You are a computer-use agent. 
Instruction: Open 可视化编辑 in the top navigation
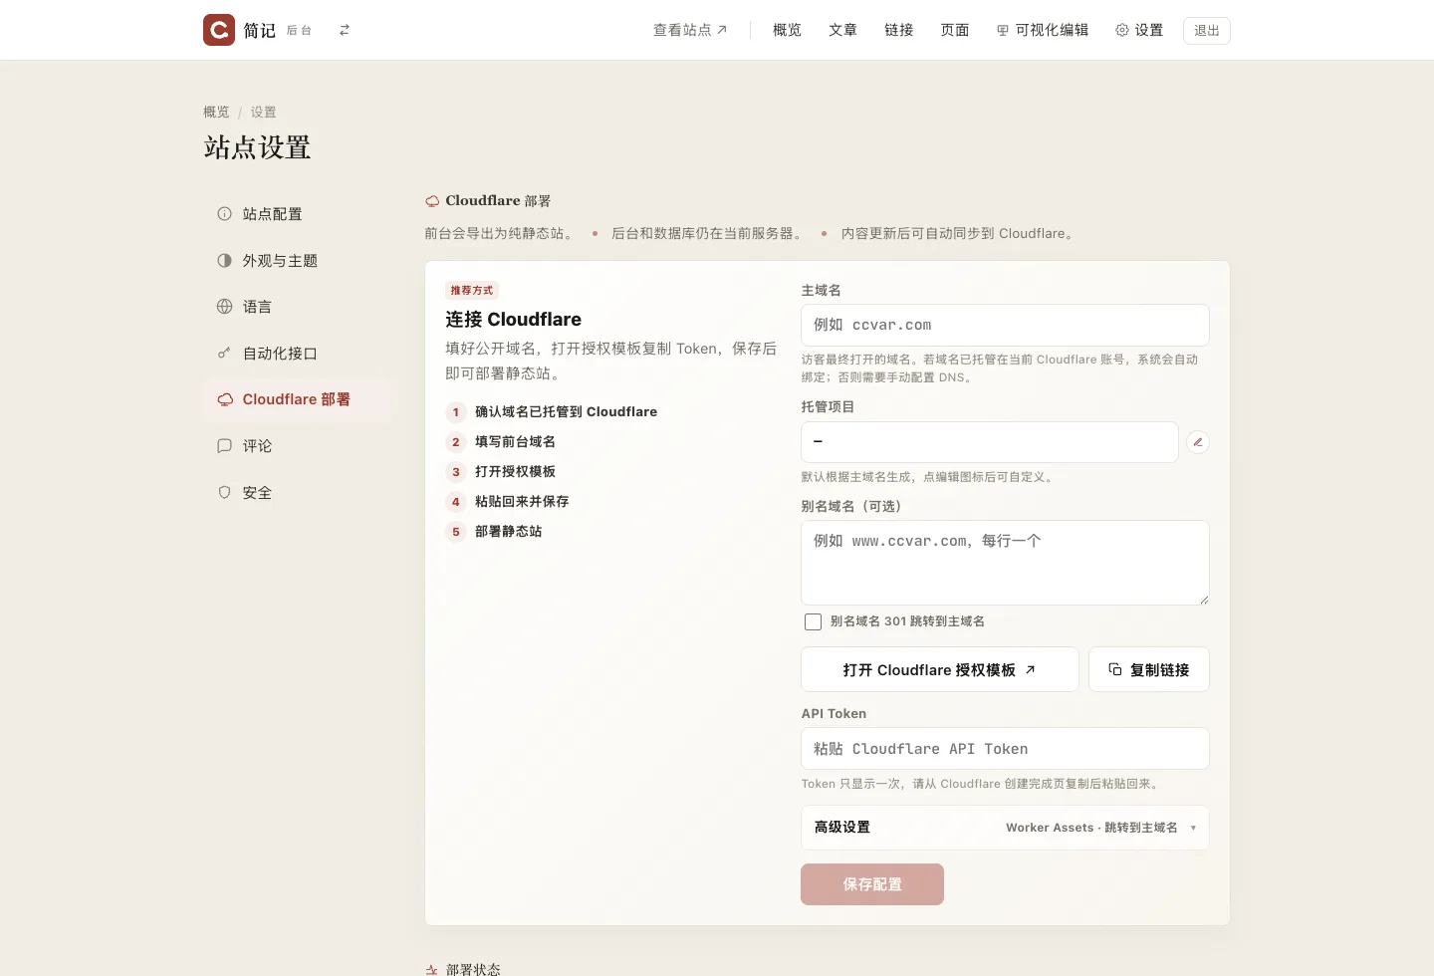(x=1043, y=30)
